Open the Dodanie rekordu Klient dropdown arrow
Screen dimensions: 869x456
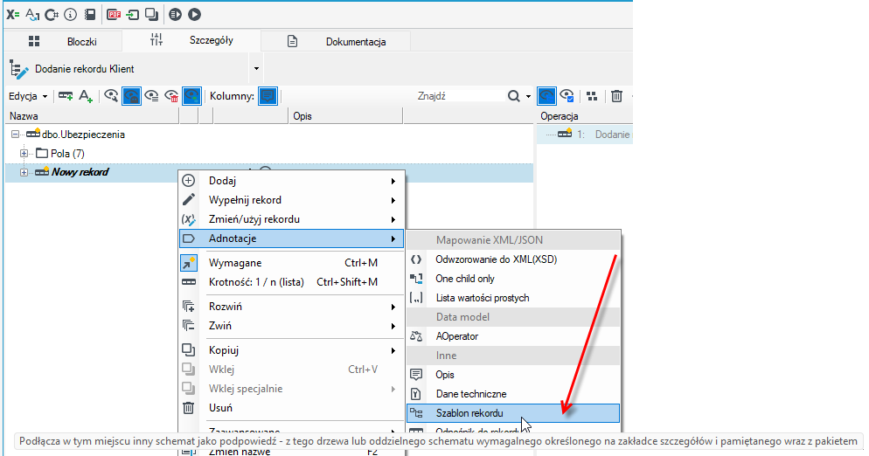coord(256,69)
